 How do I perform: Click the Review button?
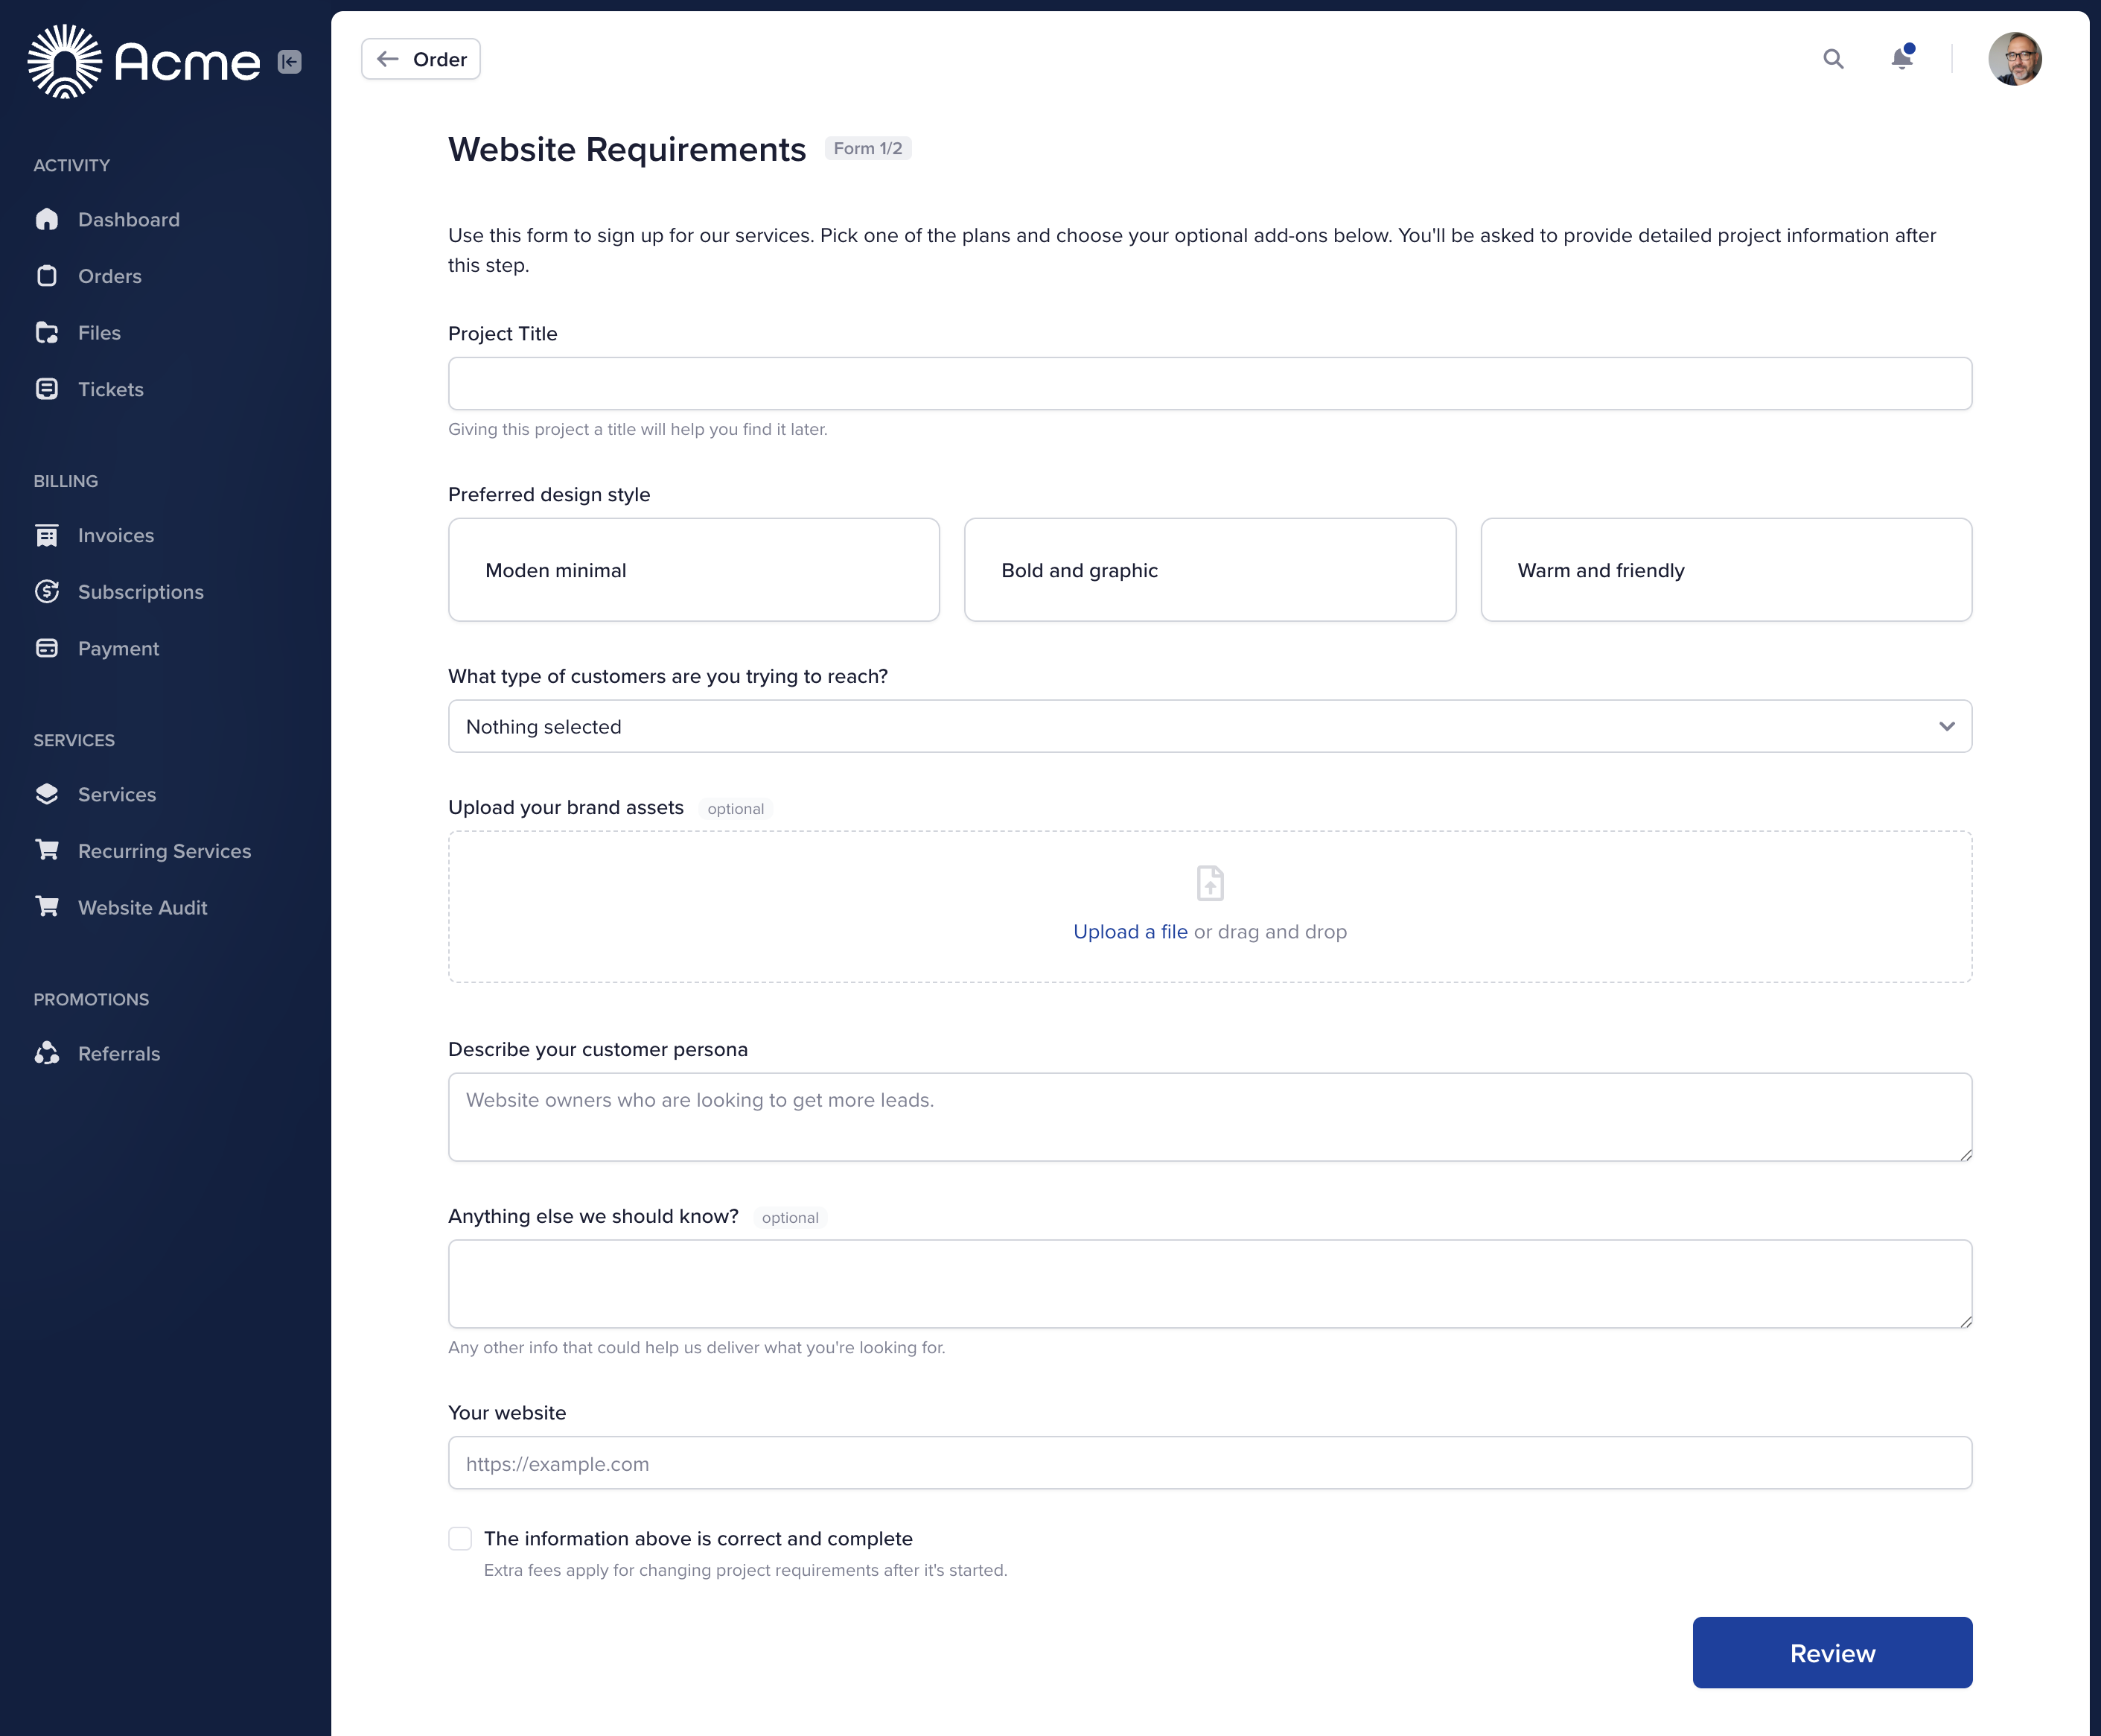pos(1832,1653)
